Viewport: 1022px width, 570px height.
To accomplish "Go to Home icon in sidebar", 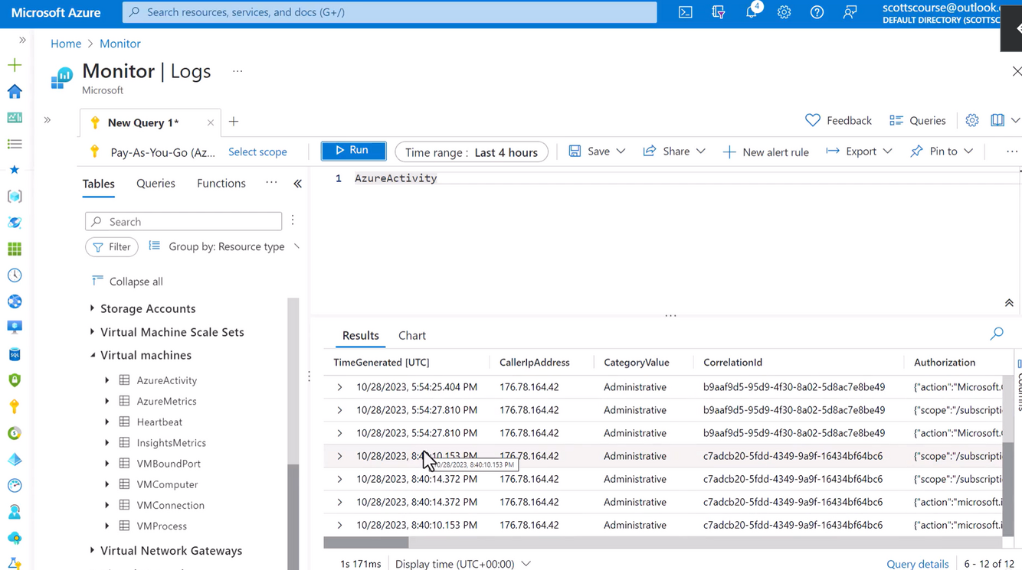I will point(15,92).
